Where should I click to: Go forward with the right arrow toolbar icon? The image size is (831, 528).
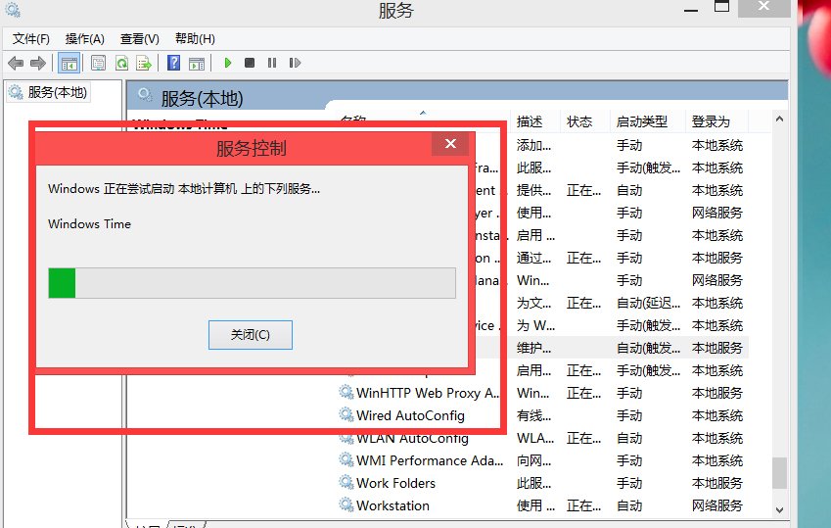coord(38,63)
